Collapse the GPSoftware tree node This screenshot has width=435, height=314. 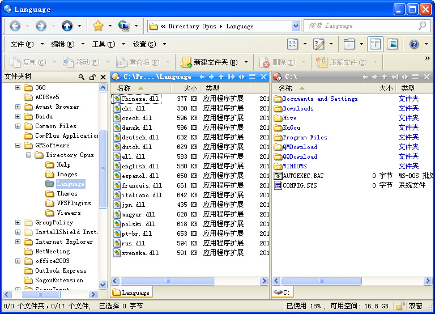(x=18, y=145)
